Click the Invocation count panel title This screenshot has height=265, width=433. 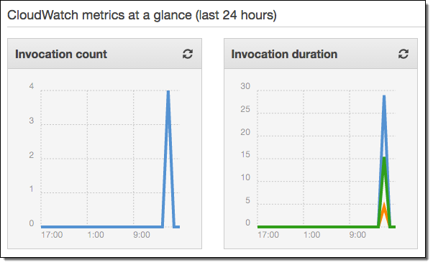point(61,54)
